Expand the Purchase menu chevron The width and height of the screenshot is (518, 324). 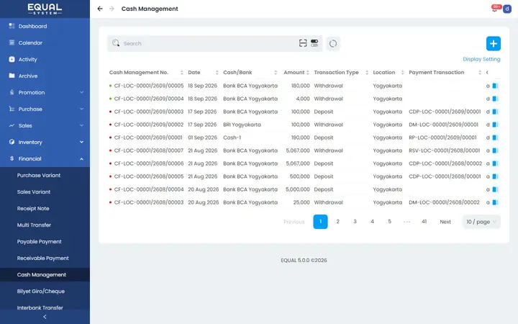tap(81, 109)
